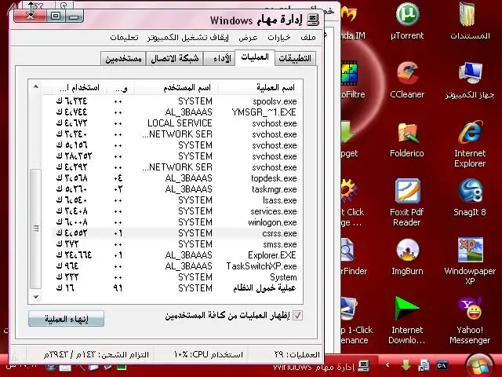Open the ImgBurn desktop icon
Viewport: 502px width, 377px height.
click(407, 257)
